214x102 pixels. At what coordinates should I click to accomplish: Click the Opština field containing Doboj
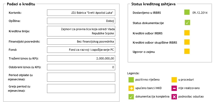[81, 21]
